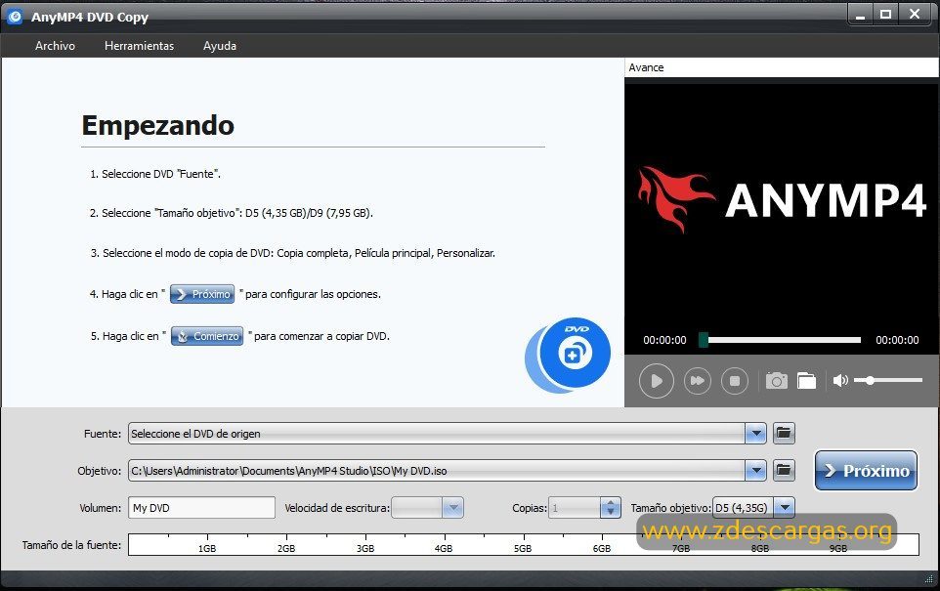940x591 pixels.
Task: Click the Próximo button in instructions
Action: 202,294
